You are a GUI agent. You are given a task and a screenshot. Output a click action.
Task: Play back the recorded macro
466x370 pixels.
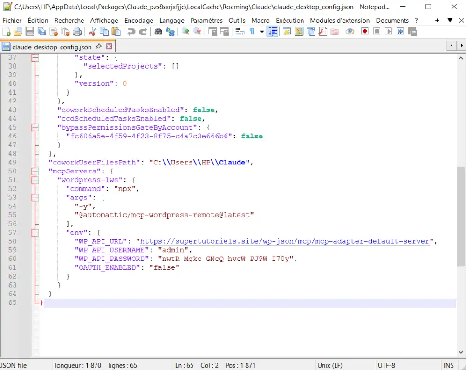(389, 32)
